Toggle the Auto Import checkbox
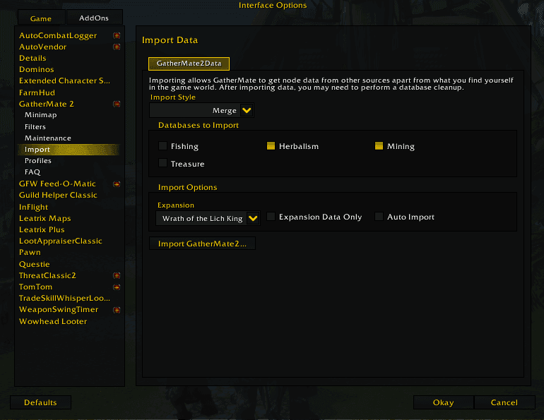The height and width of the screenshot is (420, 544). (379, 217)
